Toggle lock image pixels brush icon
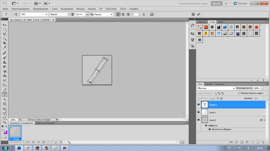This screenshot has width=270, height=151. (214, 98)
